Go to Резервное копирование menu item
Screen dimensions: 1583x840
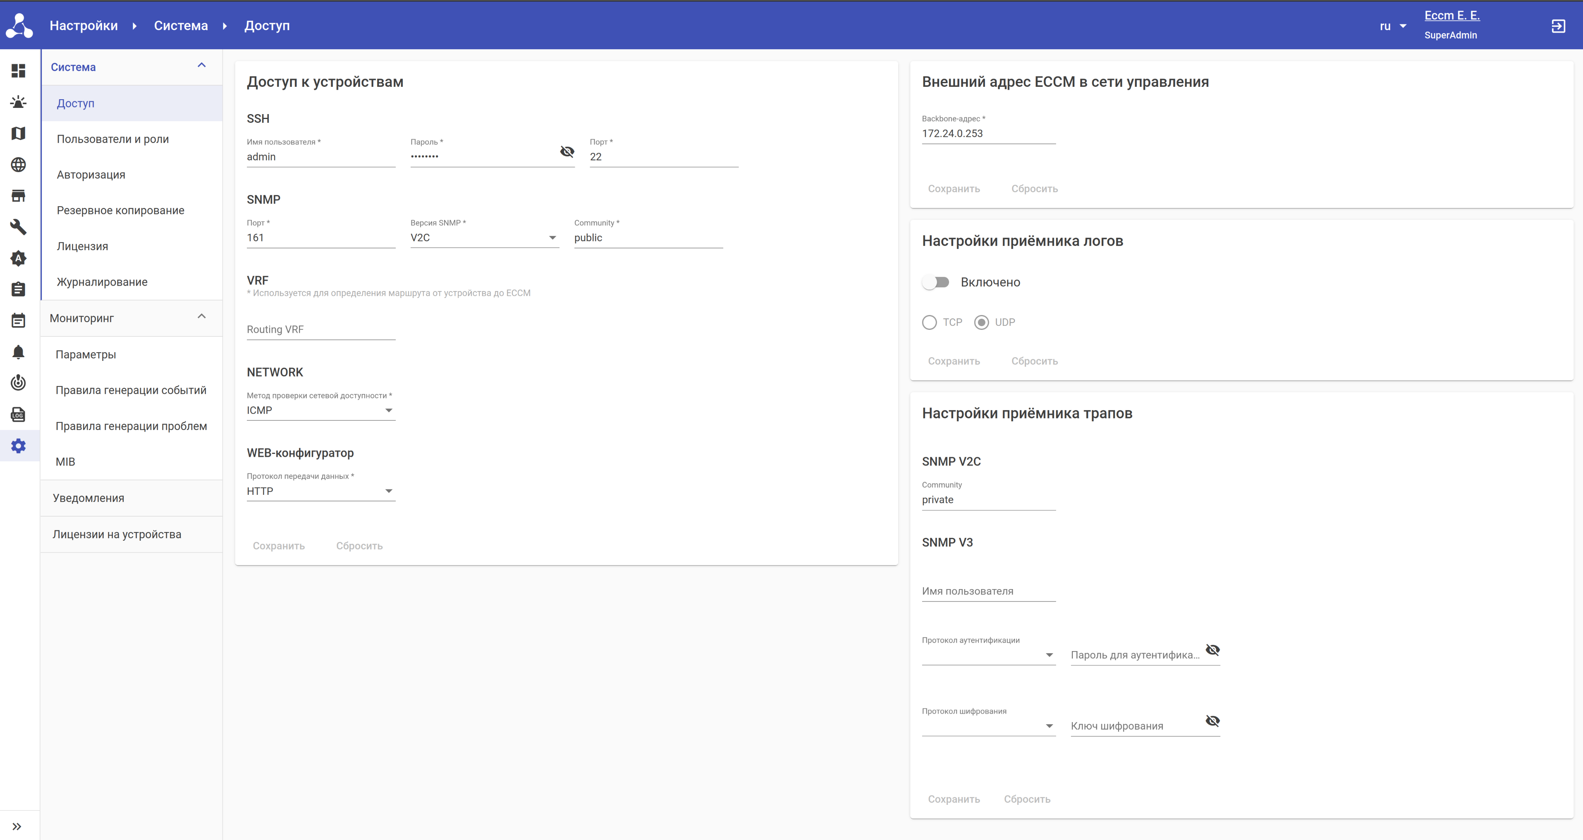click(120, 211)
